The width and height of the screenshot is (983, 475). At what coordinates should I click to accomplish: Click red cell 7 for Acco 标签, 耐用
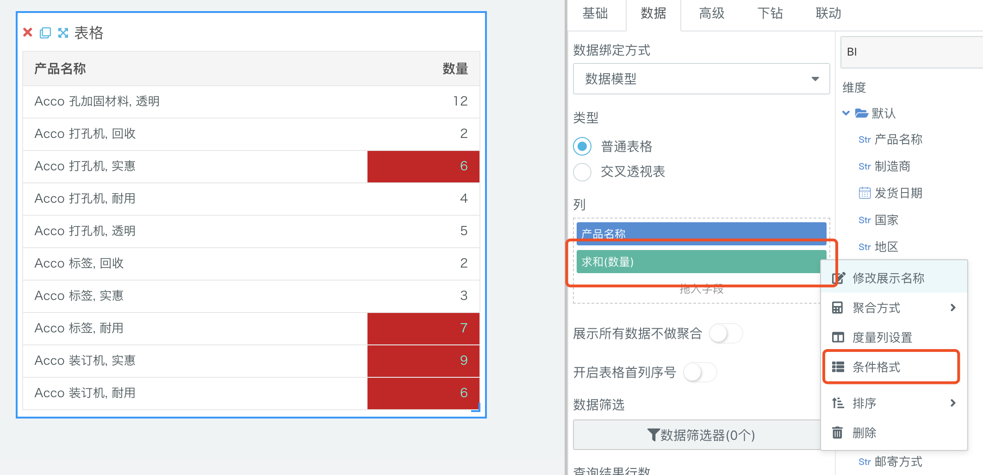[x=423, y=328]
